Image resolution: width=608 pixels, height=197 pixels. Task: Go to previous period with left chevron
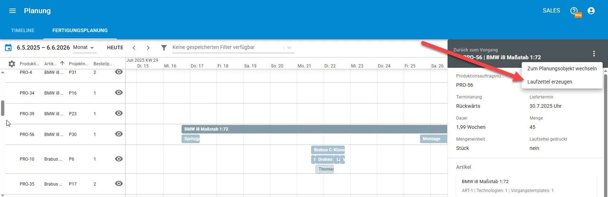134,48
